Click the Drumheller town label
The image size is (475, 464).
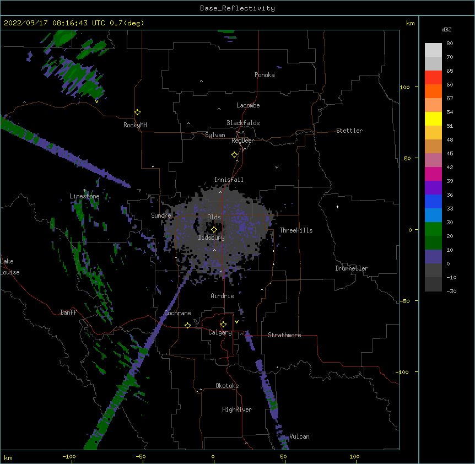tap(352, 268)
